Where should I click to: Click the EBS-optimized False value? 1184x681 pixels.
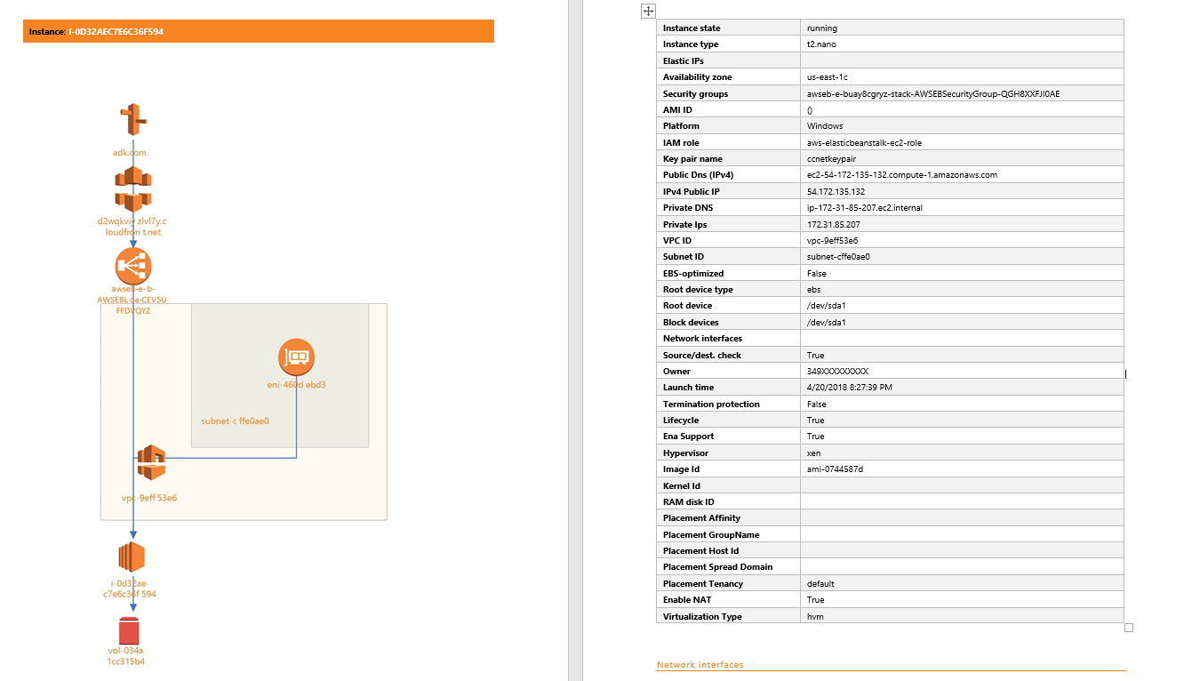pos(816,274)
